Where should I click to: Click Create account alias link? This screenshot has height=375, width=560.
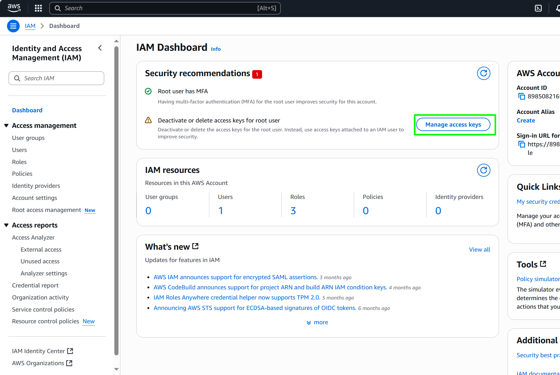pyautogui.click(x=526, y=121)
